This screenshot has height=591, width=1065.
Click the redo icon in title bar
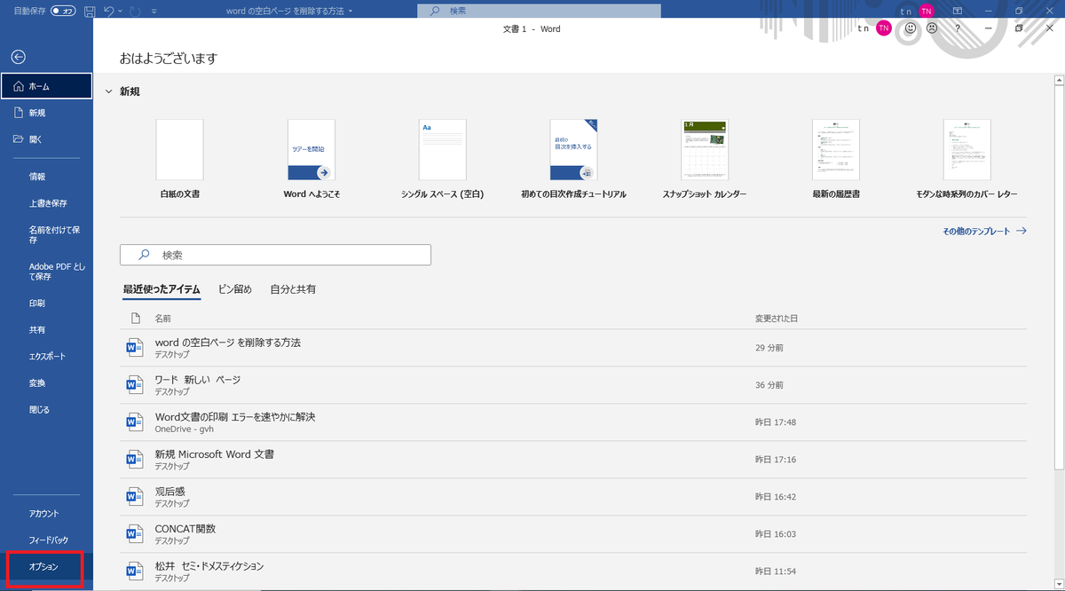(x=136, y=11)
